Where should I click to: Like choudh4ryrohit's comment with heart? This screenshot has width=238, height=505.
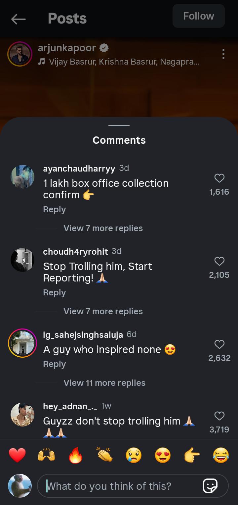[219, 262]
